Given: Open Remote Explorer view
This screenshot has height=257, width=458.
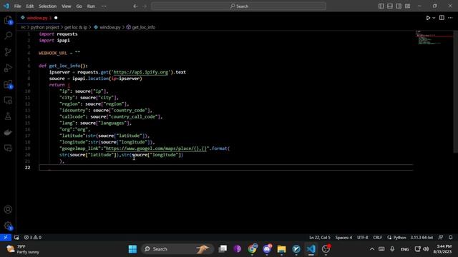Looking at the screenshot, I should [x=8, y=101].
